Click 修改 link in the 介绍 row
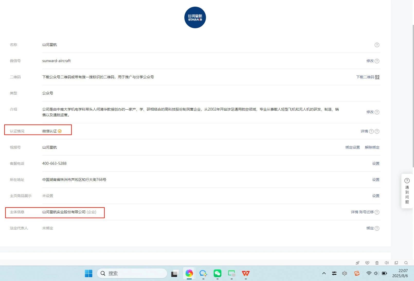 370,112
